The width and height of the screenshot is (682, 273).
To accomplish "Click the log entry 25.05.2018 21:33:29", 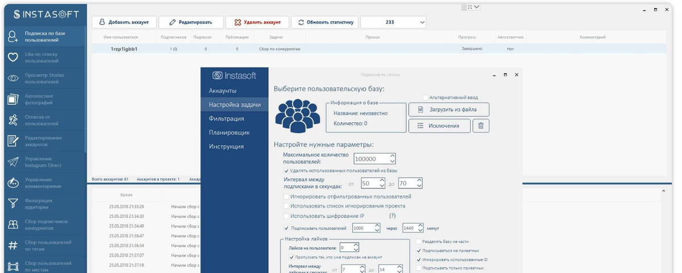I will coord(127,207).
